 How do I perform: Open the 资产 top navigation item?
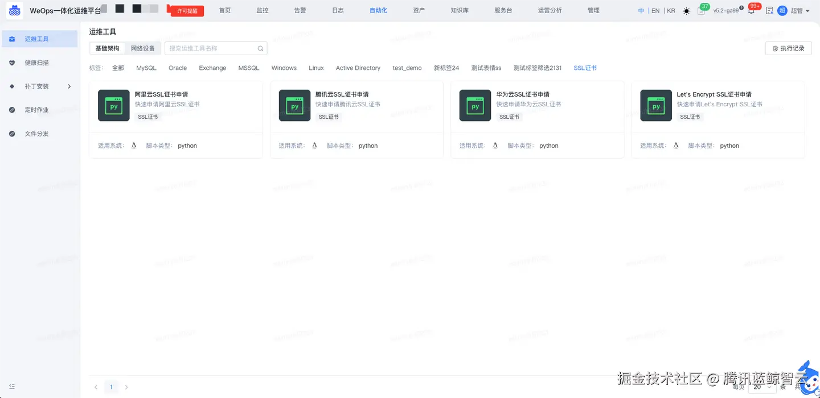(x=419, y=10)
